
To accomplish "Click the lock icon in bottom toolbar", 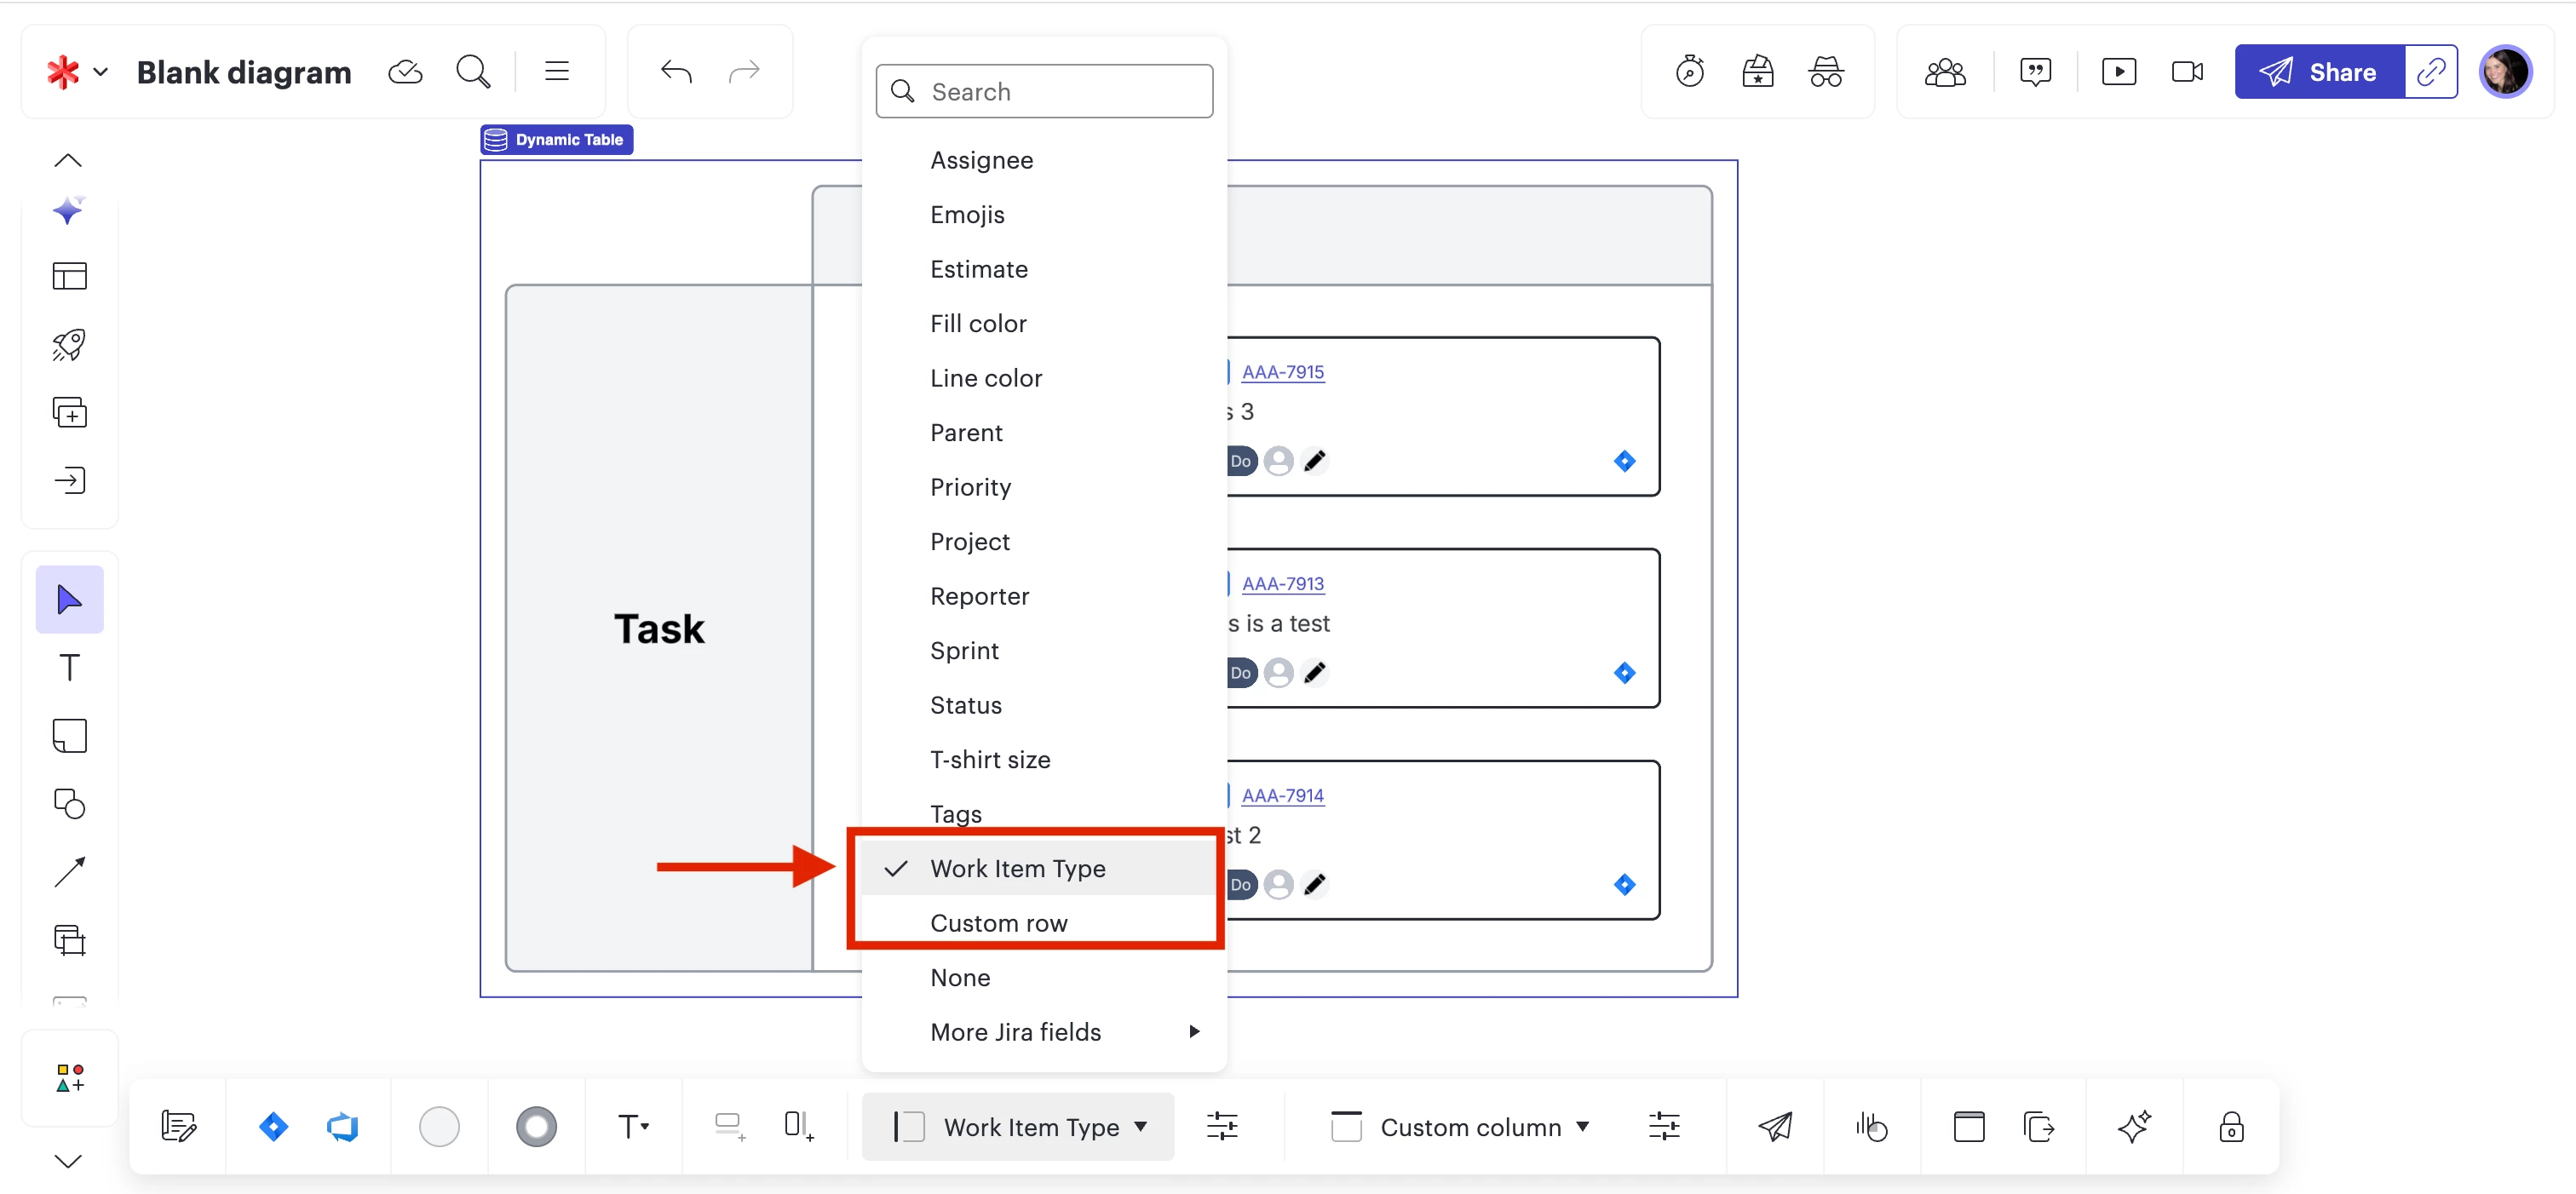I will tap(2230, 1127).
